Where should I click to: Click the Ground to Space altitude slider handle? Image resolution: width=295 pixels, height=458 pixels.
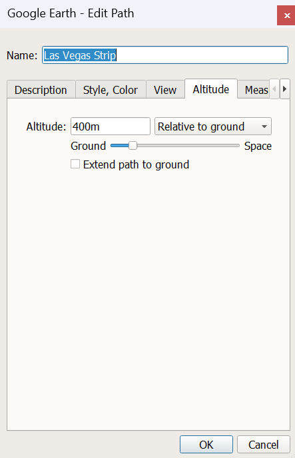(133, 146)
